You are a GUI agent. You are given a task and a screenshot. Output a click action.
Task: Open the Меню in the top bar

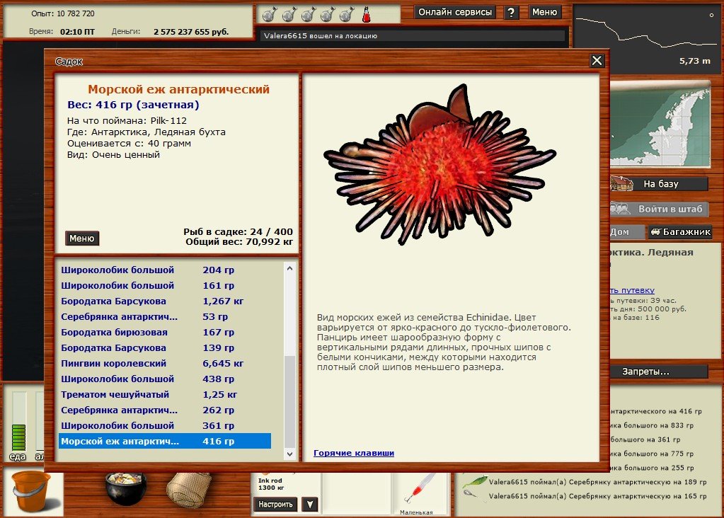click(x=544, y=12)
